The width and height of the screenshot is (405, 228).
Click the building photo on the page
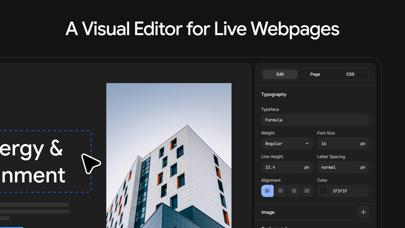click(169, 155)
